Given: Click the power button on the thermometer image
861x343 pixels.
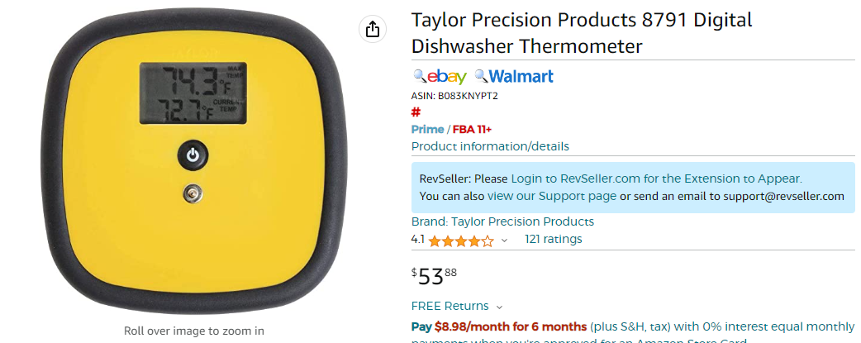Looking at the screenshot, I should tap(193, 155).
